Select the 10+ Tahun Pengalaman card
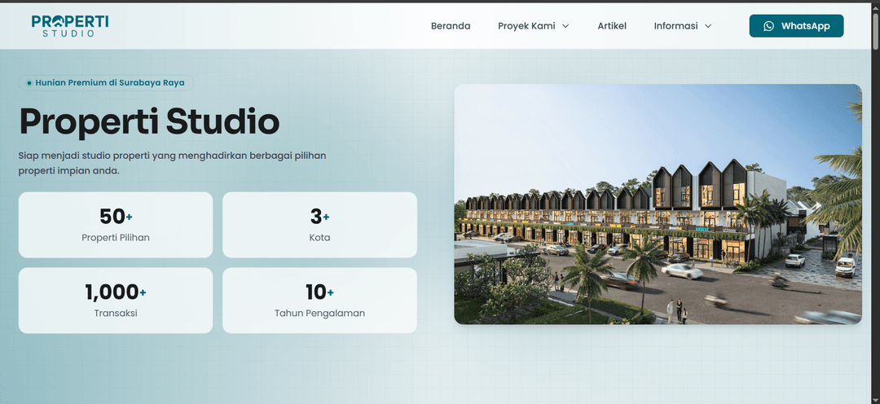This screenshot has height=404, width=880. pyautogui.click(x=320, y=301)
